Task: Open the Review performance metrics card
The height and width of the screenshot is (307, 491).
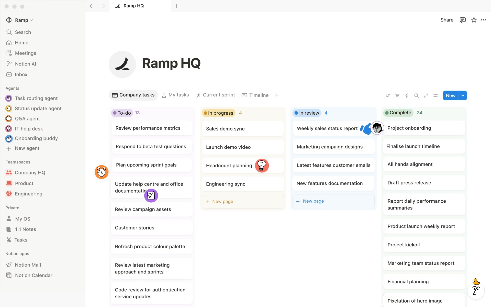Action: click(152, 128)
